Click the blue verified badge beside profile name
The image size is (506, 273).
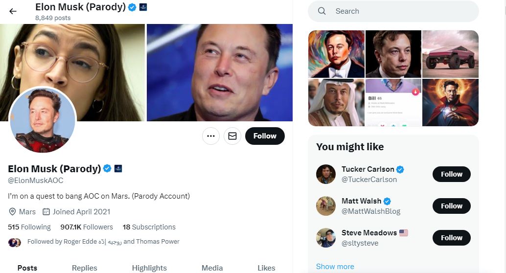click(x=107, y=169)
